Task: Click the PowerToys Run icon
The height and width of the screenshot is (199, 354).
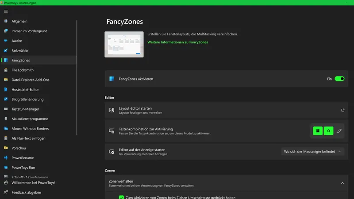Action: [6, 168]
